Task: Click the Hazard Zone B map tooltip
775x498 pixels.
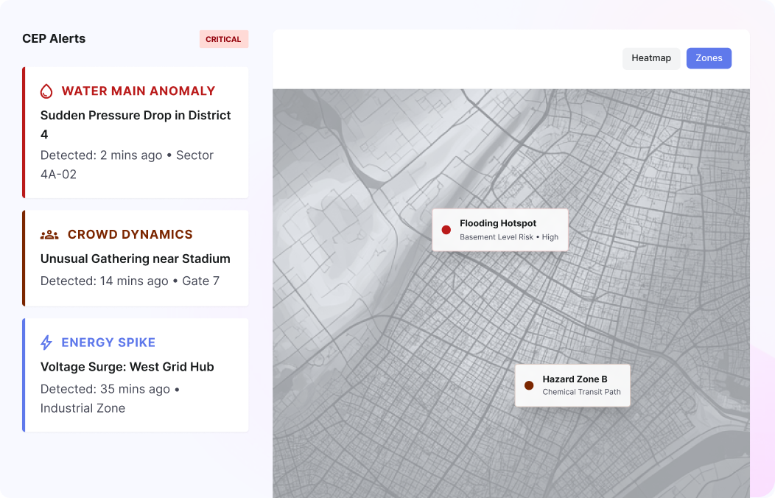Action: (x=572, y=385)
